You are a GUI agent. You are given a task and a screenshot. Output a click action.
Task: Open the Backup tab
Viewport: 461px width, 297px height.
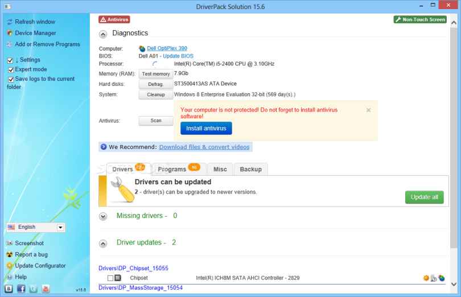250,169
